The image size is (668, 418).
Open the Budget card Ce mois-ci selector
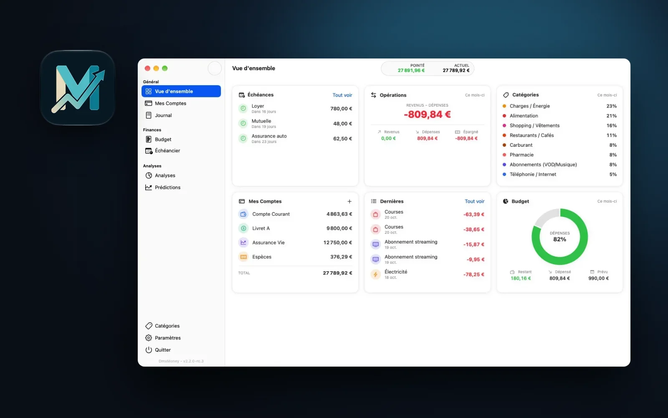pyautogui.click(x=607, y=201)
